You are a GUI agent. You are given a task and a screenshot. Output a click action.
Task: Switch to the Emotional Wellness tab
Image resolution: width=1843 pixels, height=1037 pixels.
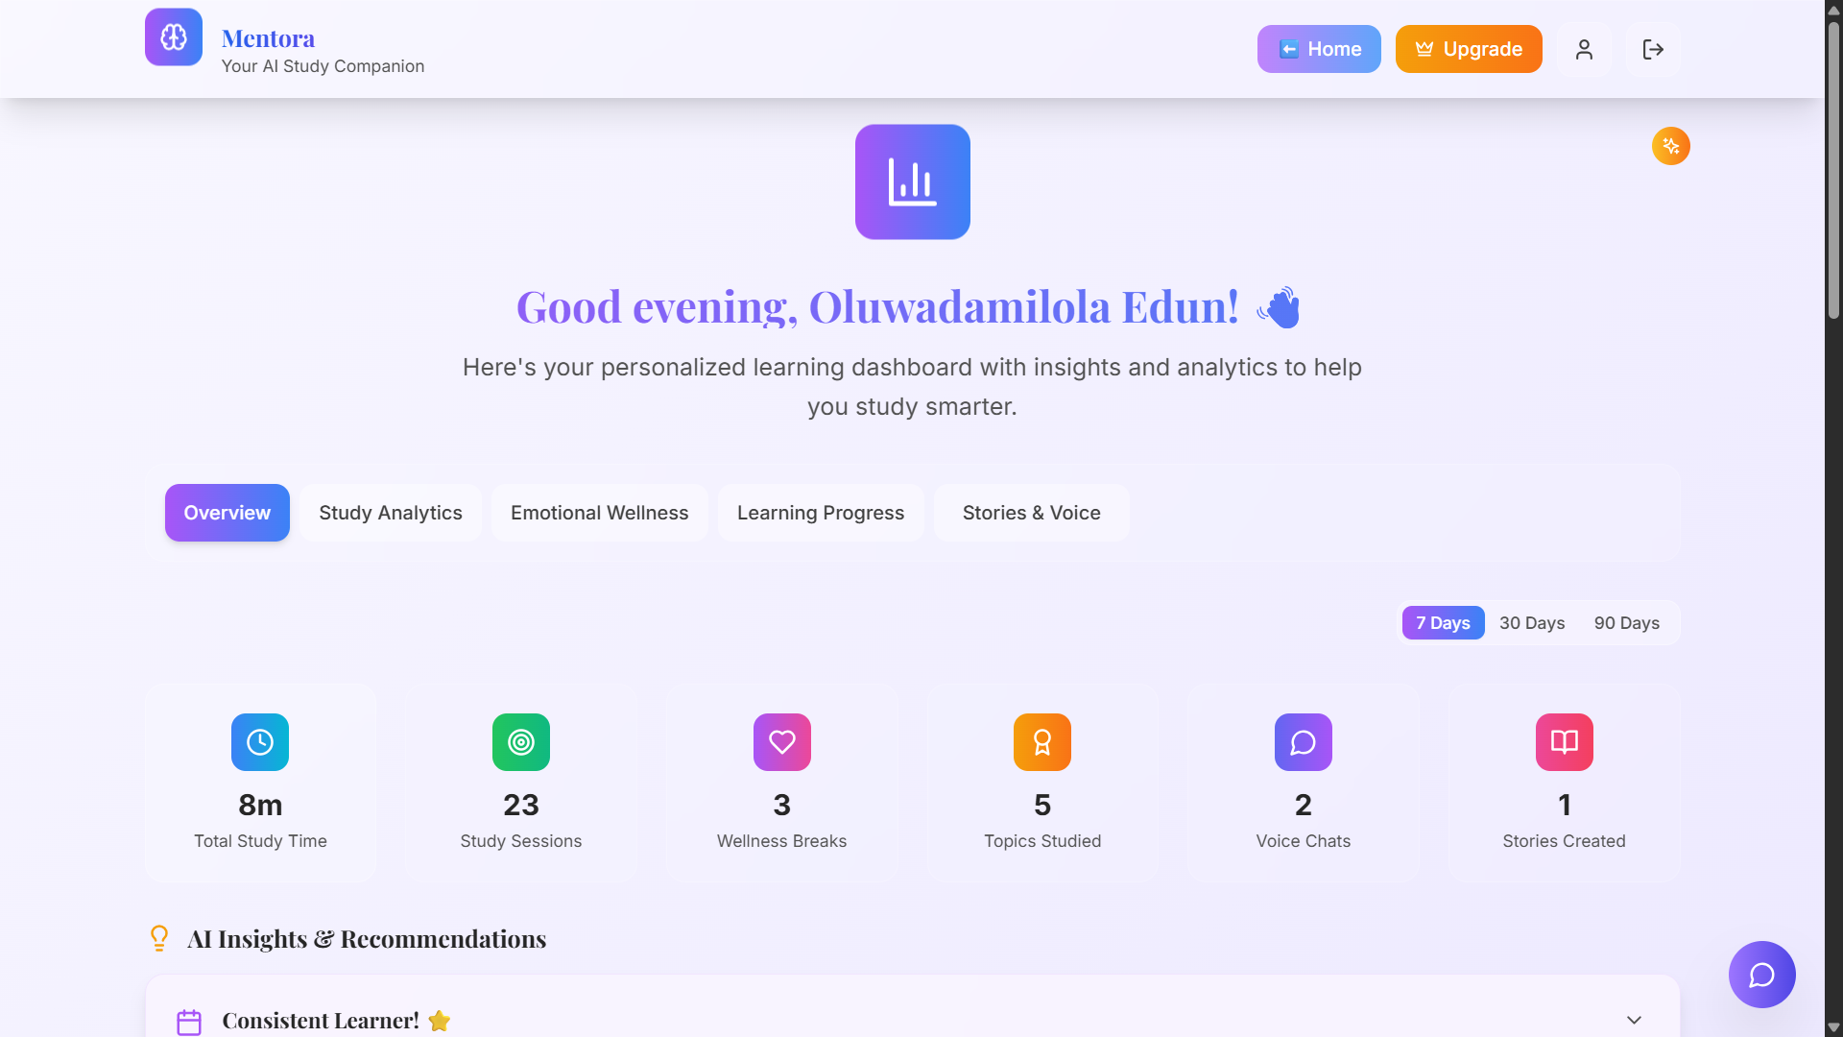click(599, 513)
